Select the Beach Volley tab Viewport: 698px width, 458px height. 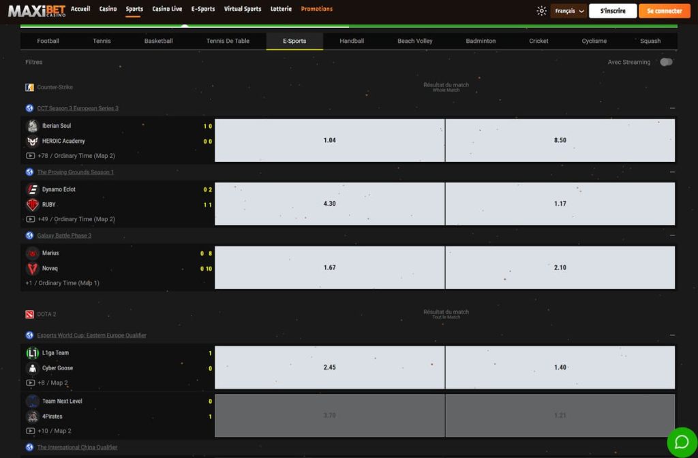(x=415, y=41)
